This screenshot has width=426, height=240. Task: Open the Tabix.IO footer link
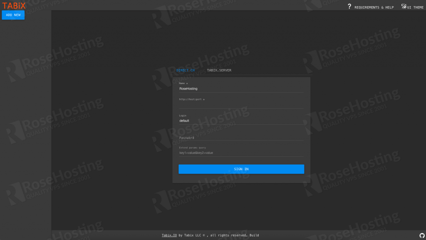(x=169, y=235)
